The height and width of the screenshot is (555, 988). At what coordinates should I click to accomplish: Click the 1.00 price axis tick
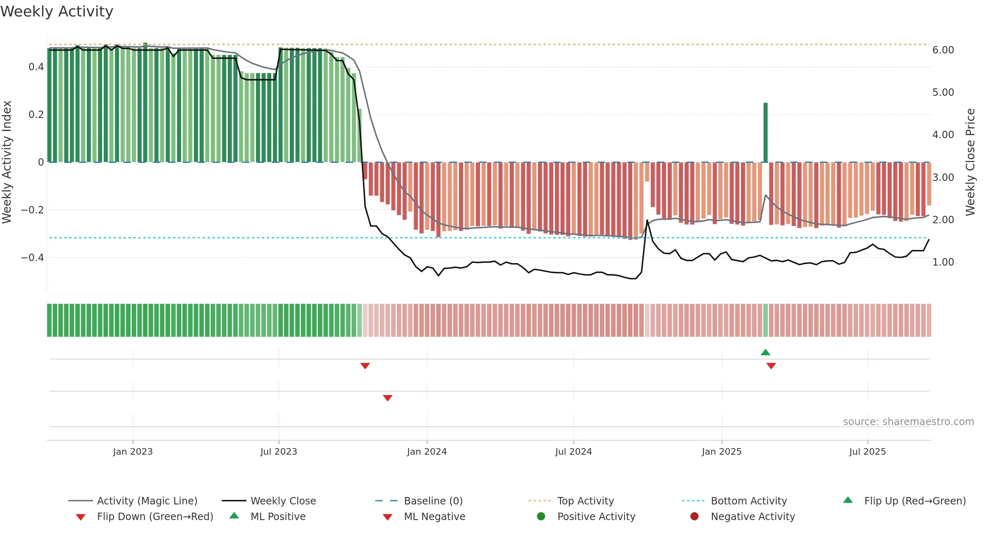(x=943, y=262)
